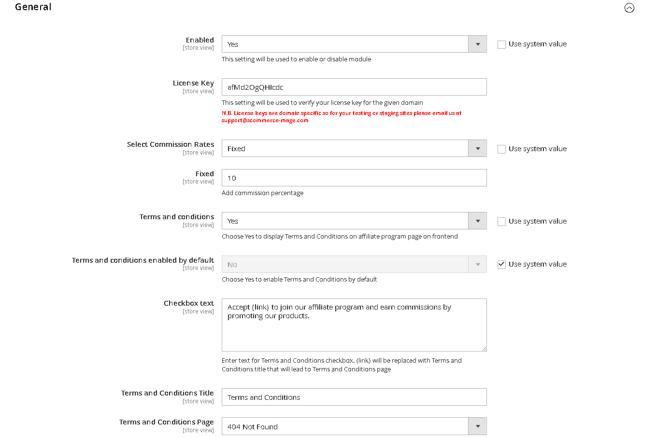The height and width of the screenshot is (438, 656).
Task: Check Use system value for Commission Rates
Action: tap(502, 149)
